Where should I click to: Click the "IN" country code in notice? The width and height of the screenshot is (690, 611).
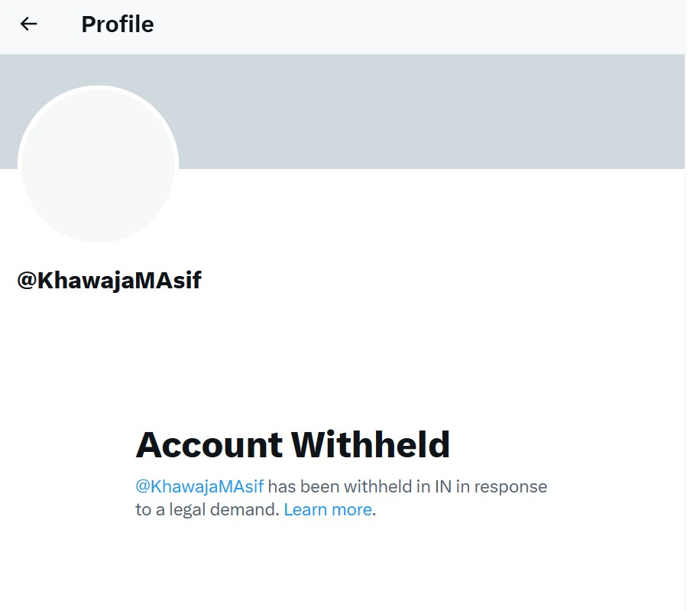[443, 486]
